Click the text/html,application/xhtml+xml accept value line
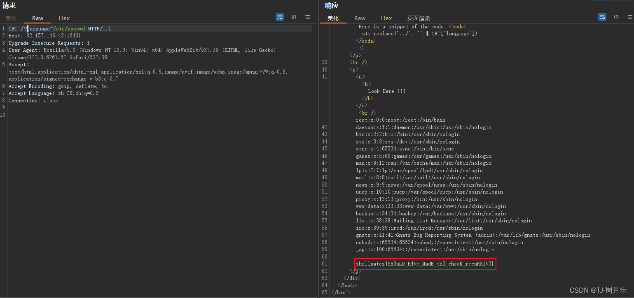Screen dimensions: 634x298 click(148, 72)
